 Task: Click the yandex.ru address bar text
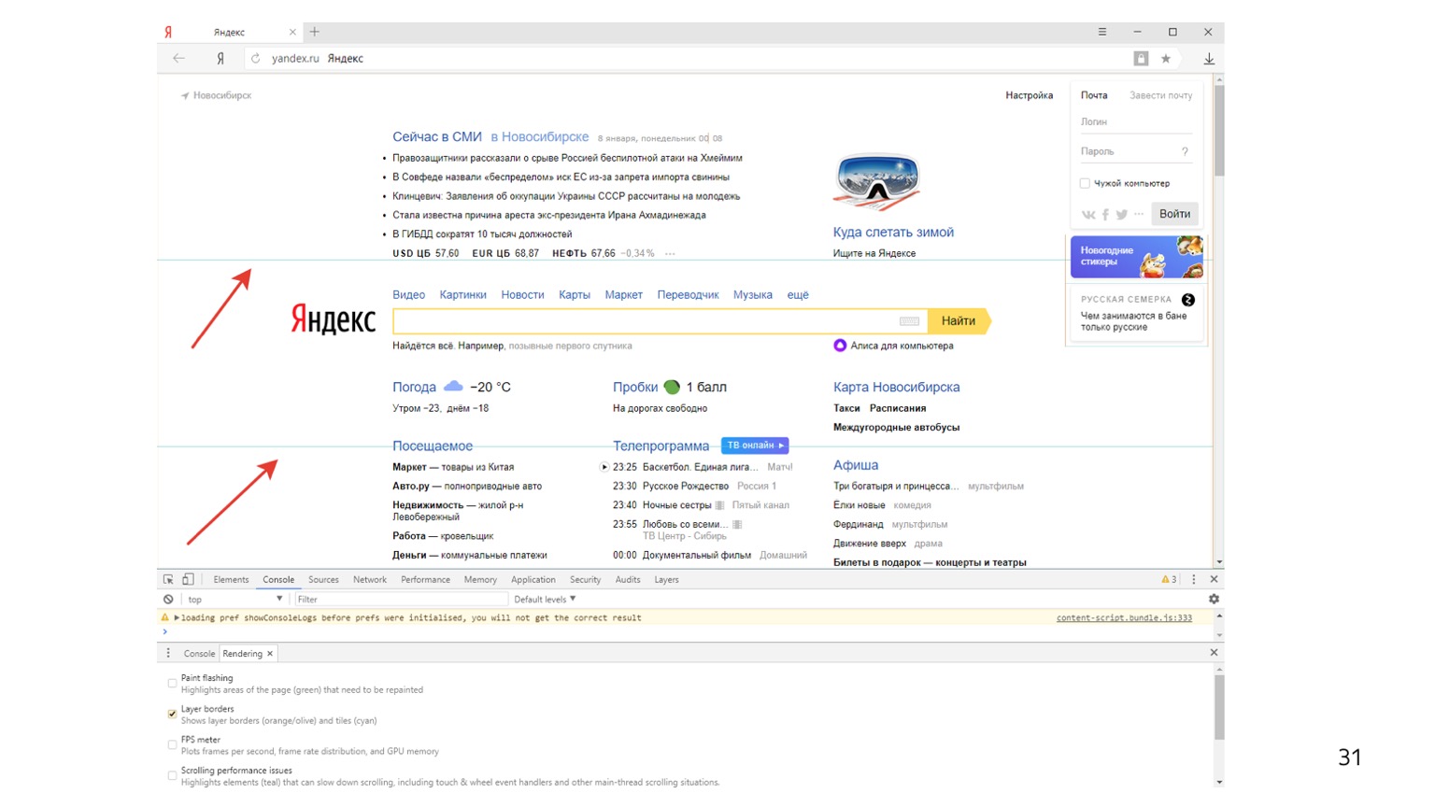click(x=295, y=58)
